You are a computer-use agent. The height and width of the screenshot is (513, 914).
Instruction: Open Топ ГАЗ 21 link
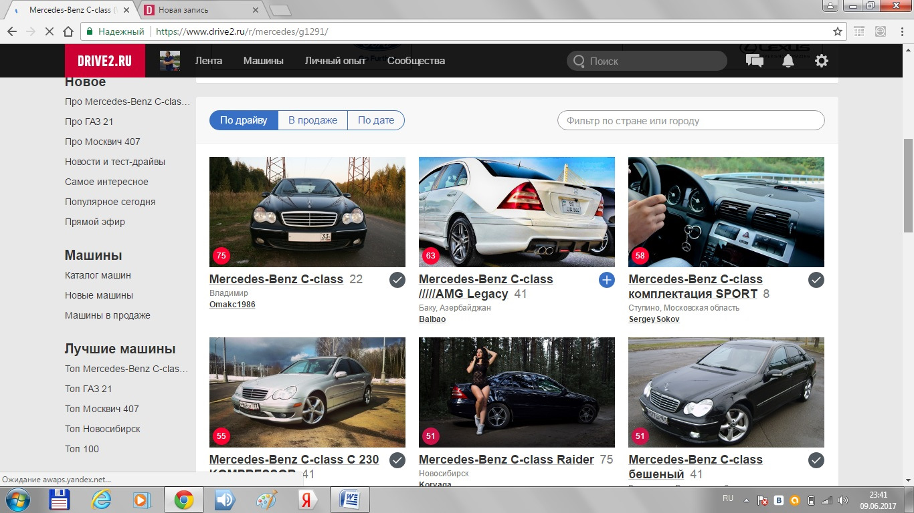point(88,389)
